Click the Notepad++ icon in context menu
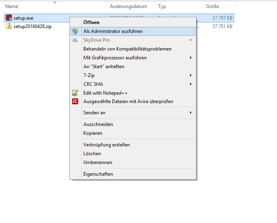Viewport: 277px width, 223px height. coord(75,93)
